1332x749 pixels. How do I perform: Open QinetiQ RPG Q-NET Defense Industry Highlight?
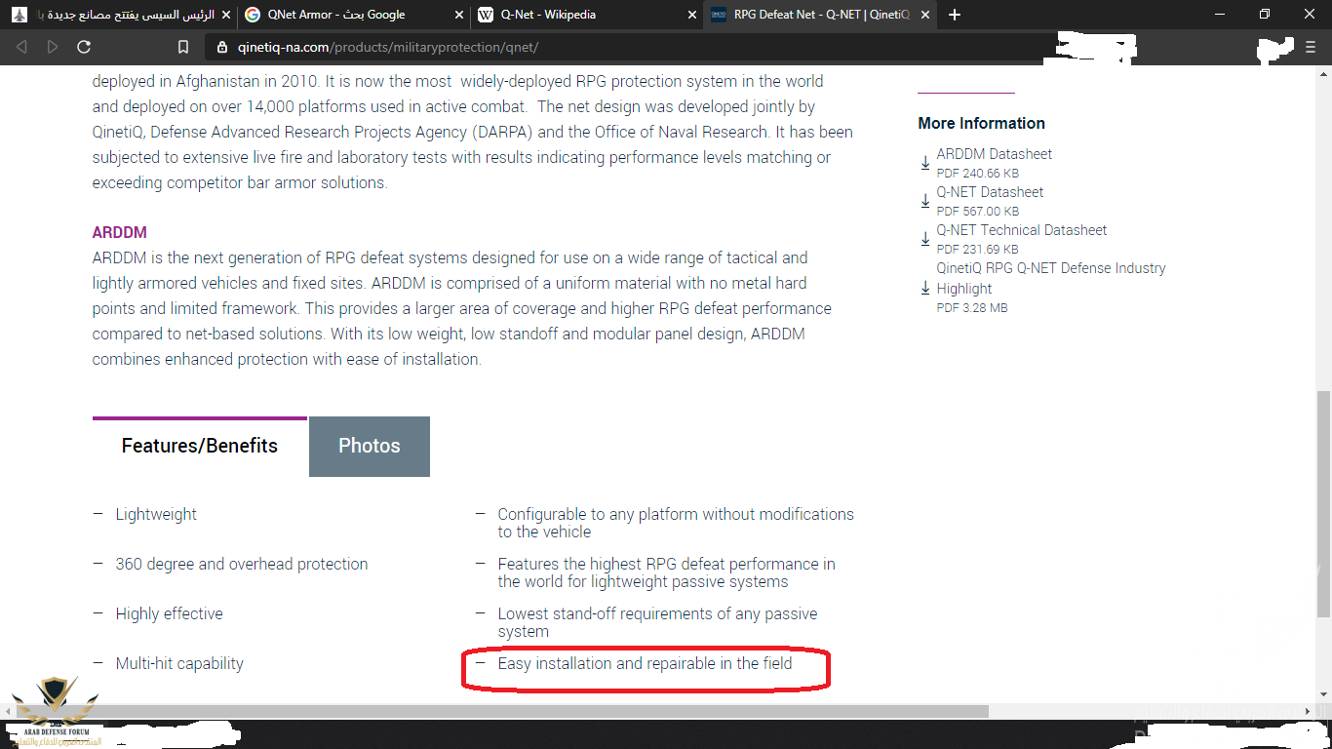[x=1050, y=268]
